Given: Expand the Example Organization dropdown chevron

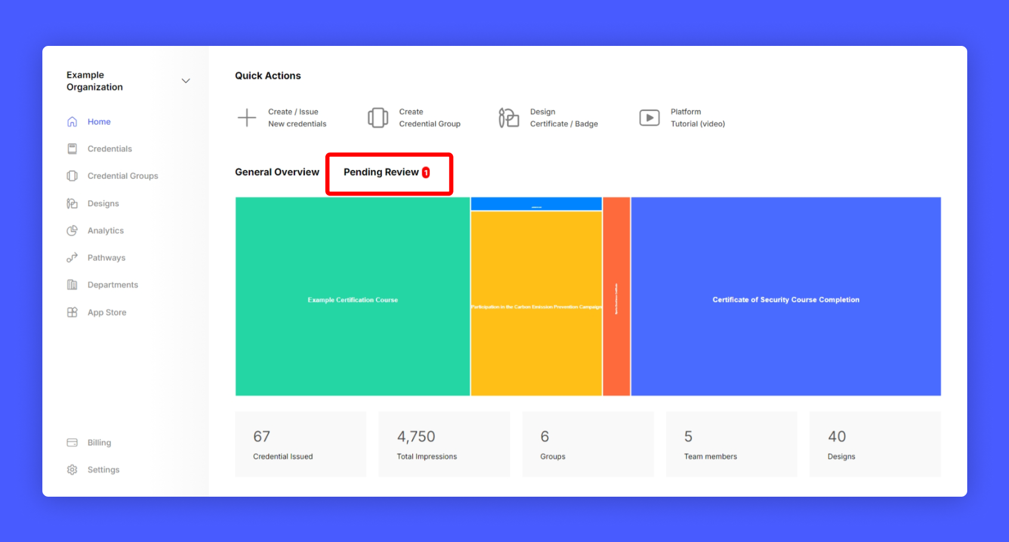Looking at the screenshot, I should coord(186,81).
